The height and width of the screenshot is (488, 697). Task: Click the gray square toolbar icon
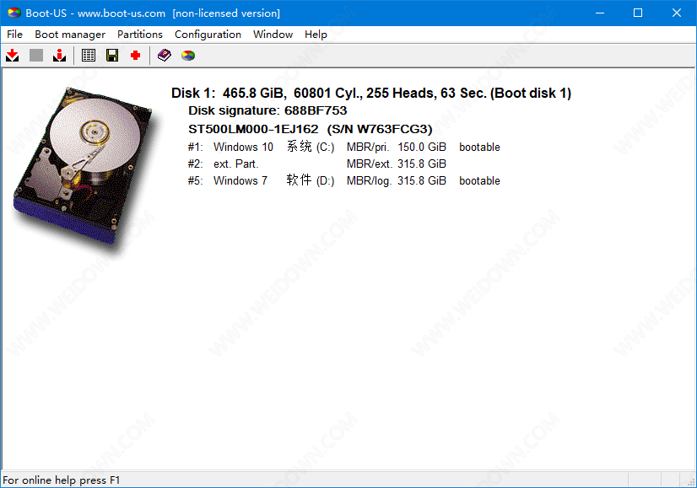pos(36,56)
